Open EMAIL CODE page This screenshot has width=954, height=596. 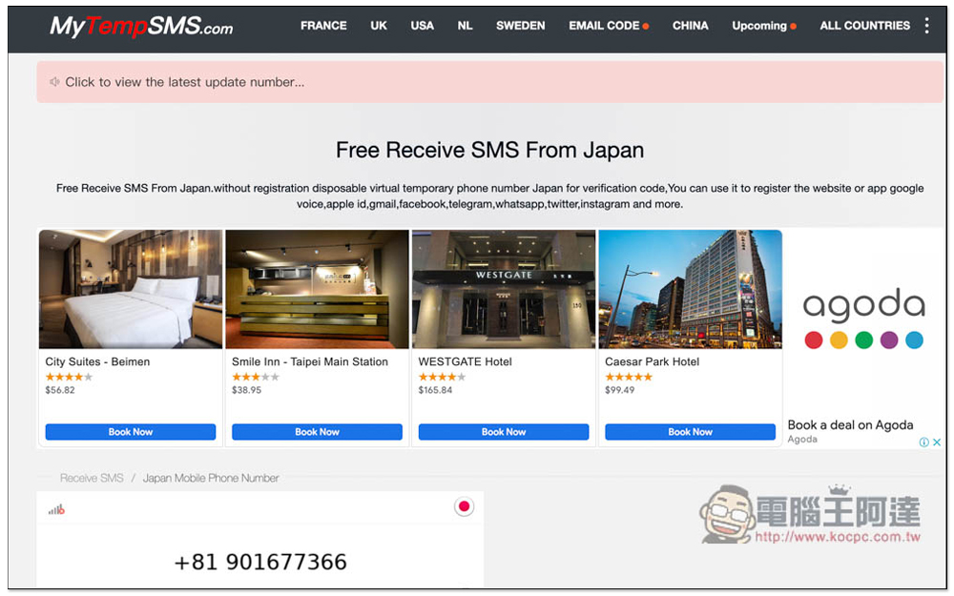[x=604, y=26]
